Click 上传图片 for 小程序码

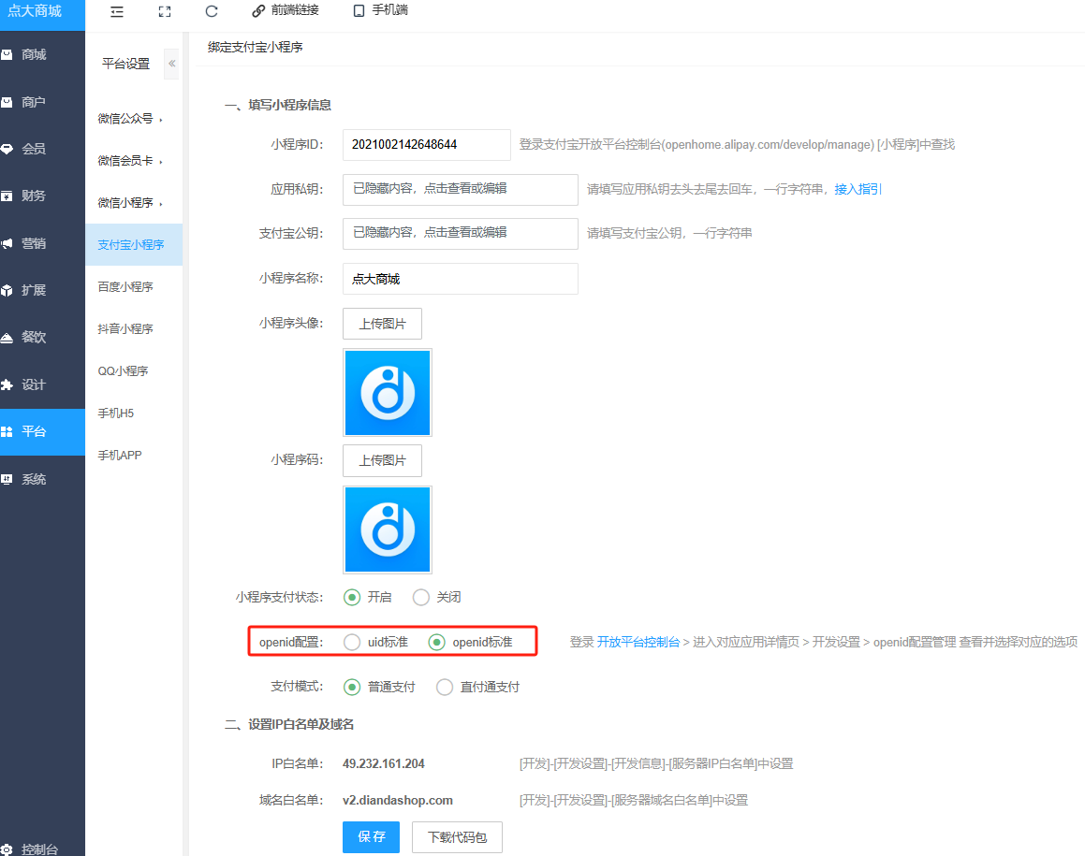tap(382, 460)
